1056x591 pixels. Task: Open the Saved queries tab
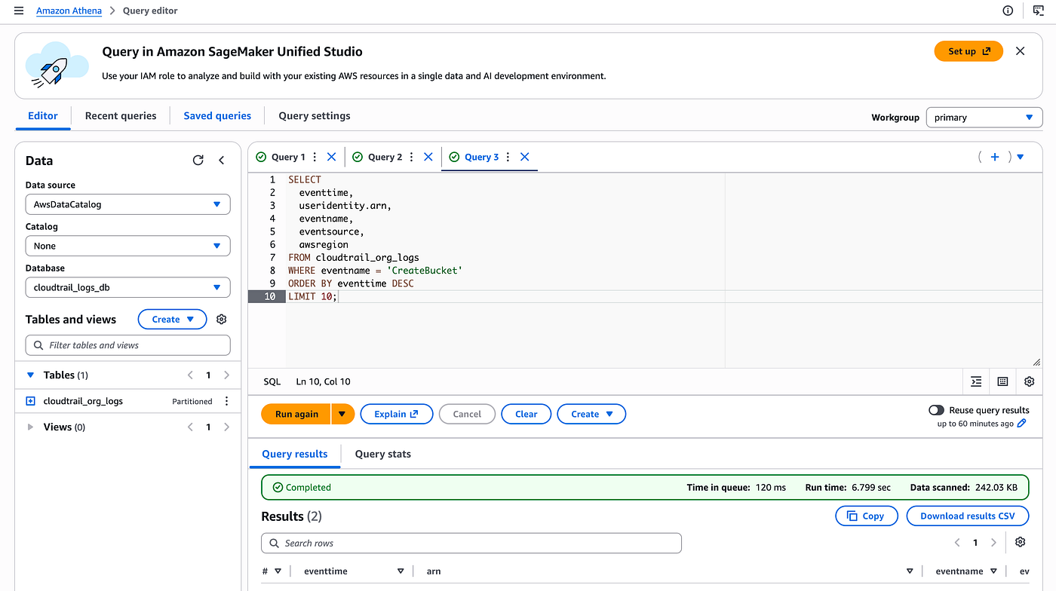(x=217, y=116)
